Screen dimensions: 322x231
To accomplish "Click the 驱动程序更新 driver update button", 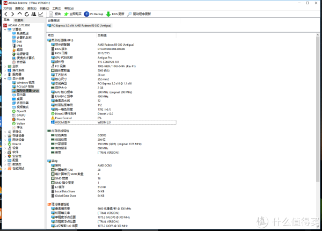I will 139,14.
